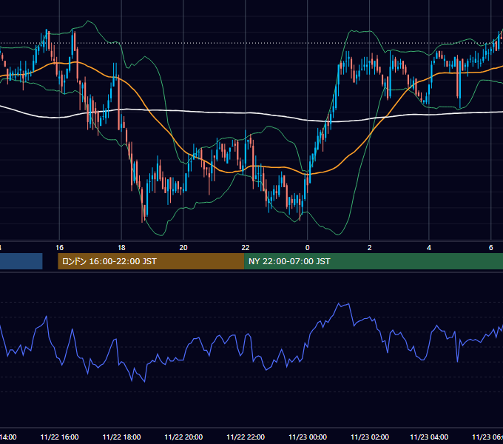The height and width of the screenshot is (444, 503).
Task: Click the "11/22 18:00" bottom axis date label
Action: (x=121, y=437)
